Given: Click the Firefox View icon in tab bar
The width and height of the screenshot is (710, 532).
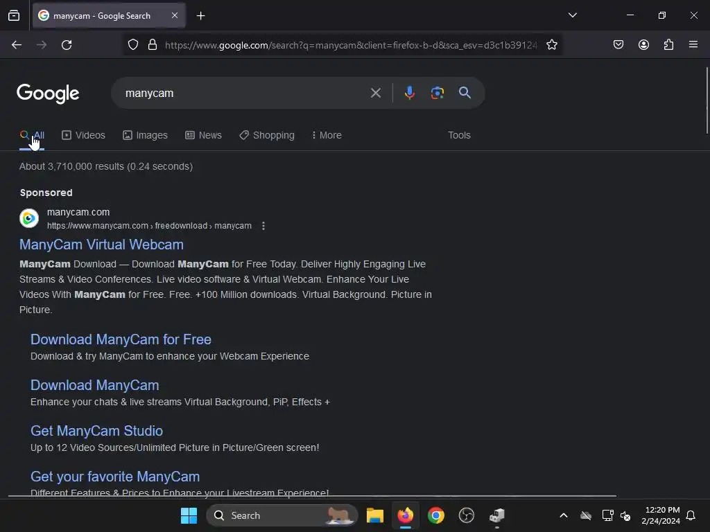Looking at the screenshot, I should click(x=14, y=16).
